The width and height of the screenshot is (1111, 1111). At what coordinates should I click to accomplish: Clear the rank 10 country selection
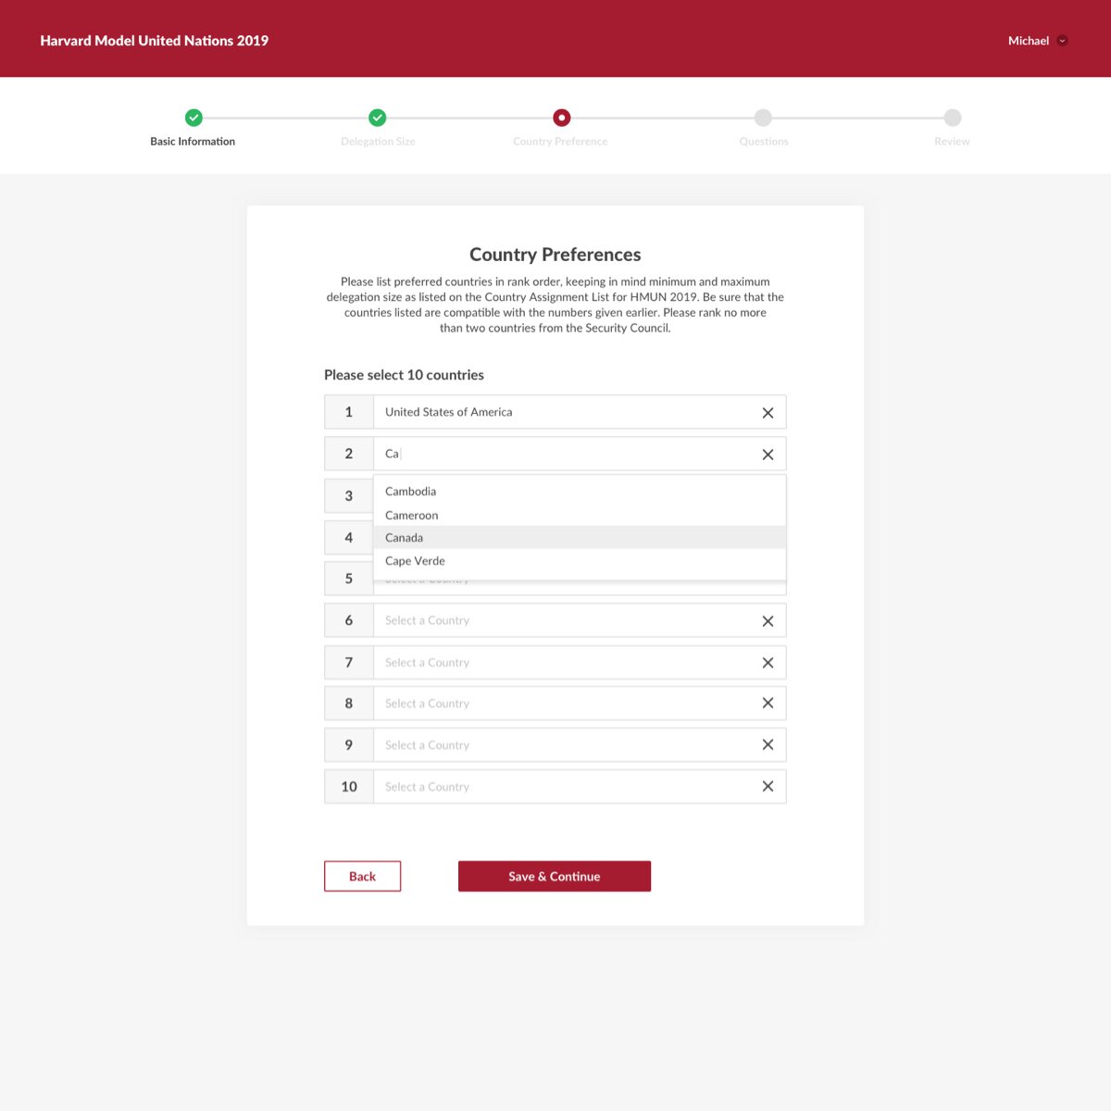pyautogui.click(x=768, y=786)
